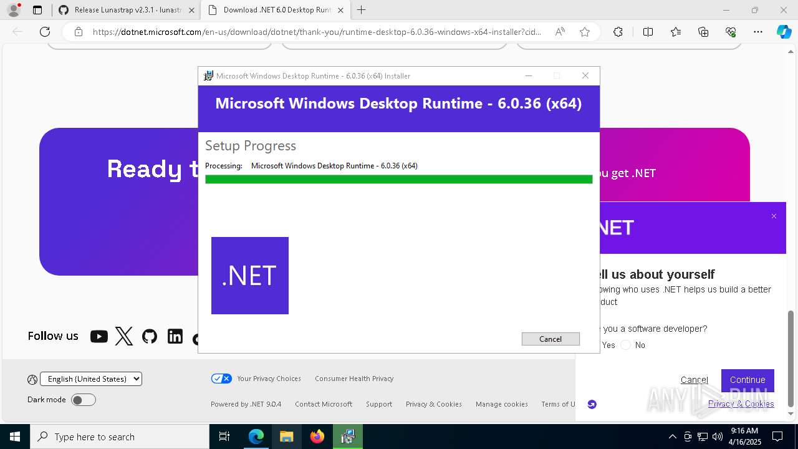Open the Copilot sidebar icon
The width and height of the screenshot is (798, 449).
[784, 32]
